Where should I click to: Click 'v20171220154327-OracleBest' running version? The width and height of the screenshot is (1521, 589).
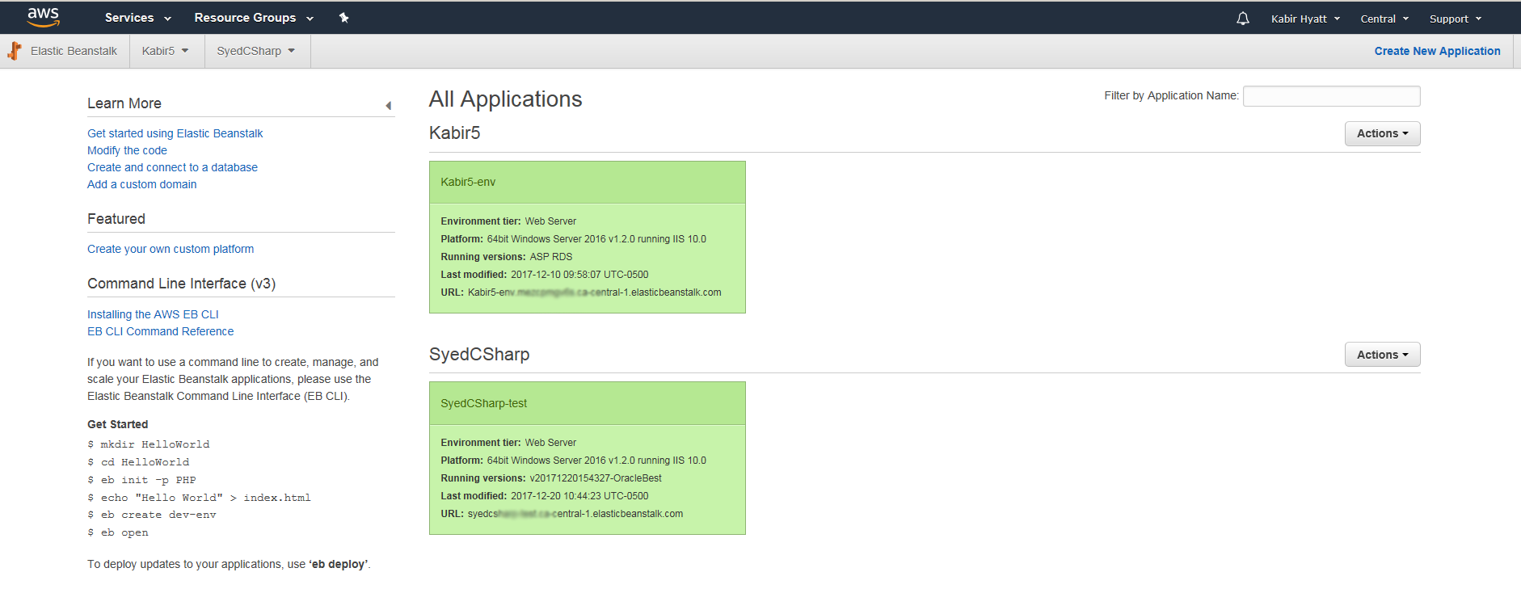(596, 478)
